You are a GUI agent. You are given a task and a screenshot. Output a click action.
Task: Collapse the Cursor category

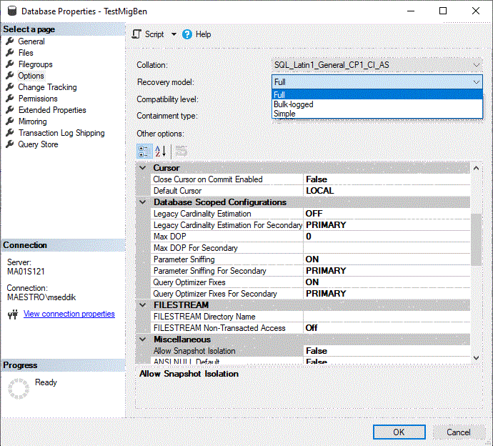point(143,168)
